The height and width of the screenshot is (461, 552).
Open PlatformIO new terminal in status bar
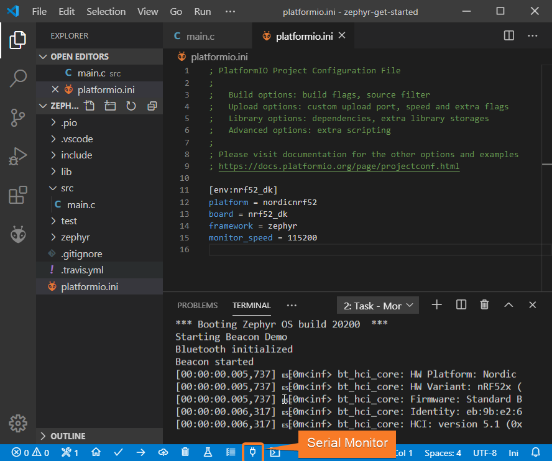coord(275,452)
